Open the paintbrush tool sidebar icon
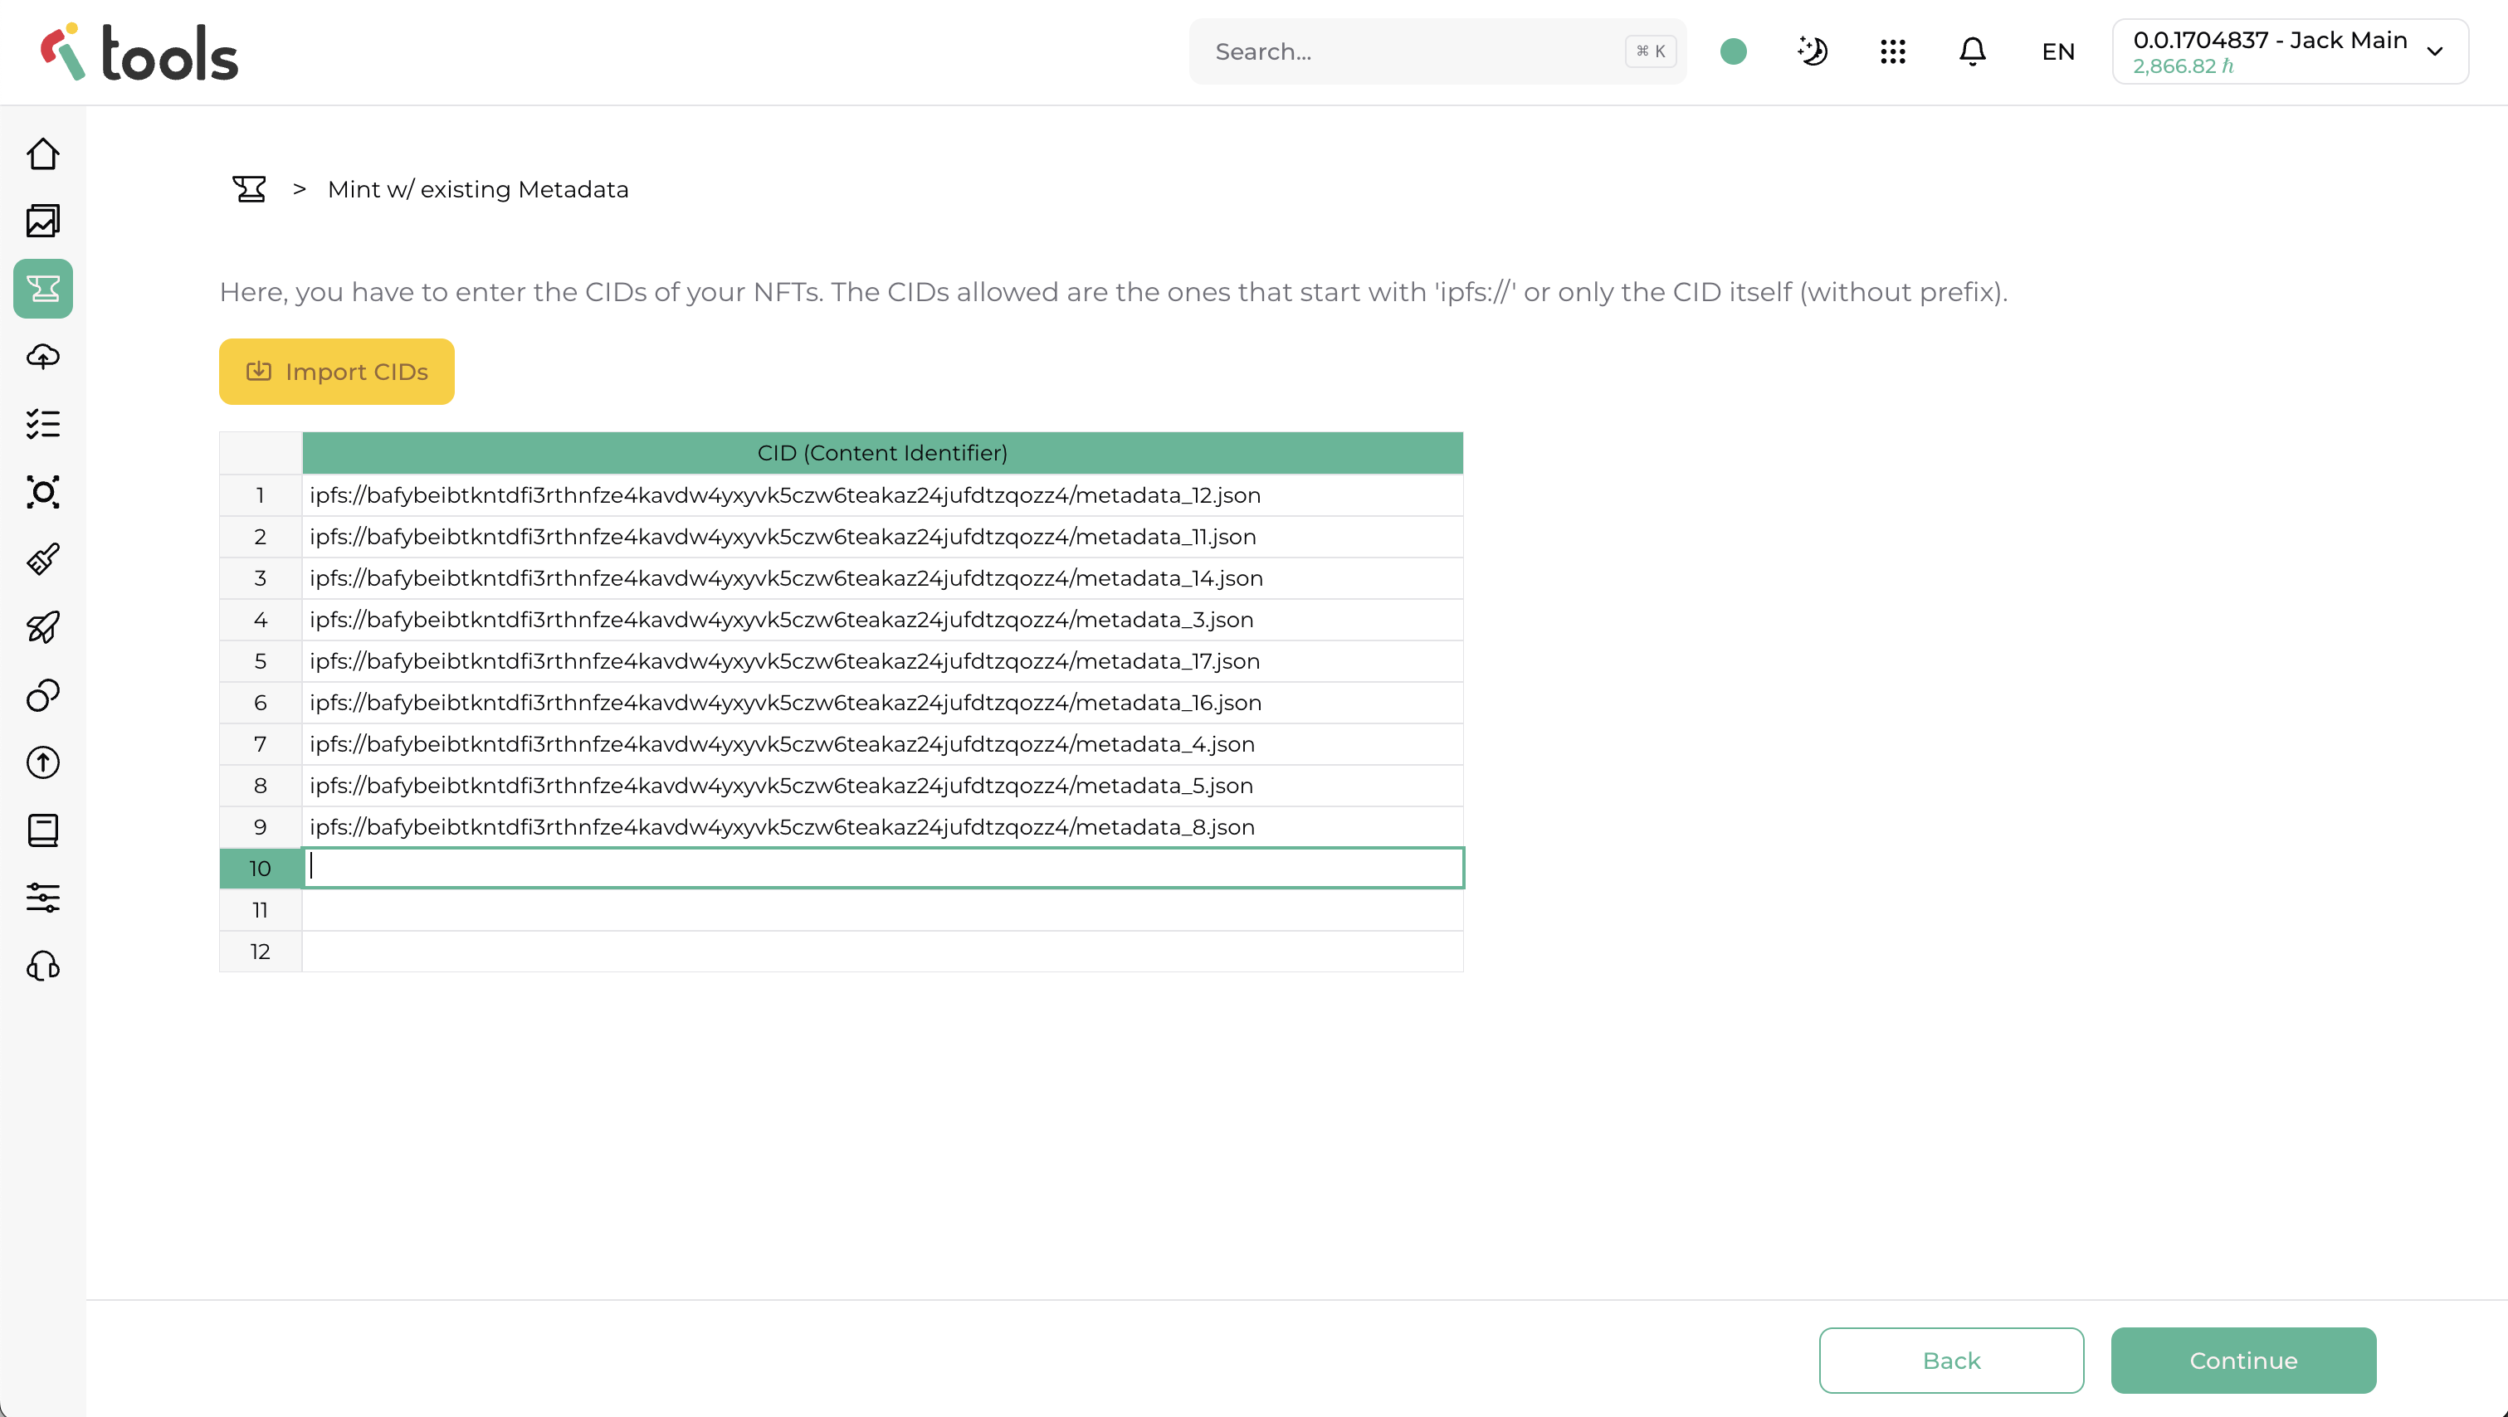Image resolution: width=2508 pixels, height=1417 pixels. (x=43, y=560)
